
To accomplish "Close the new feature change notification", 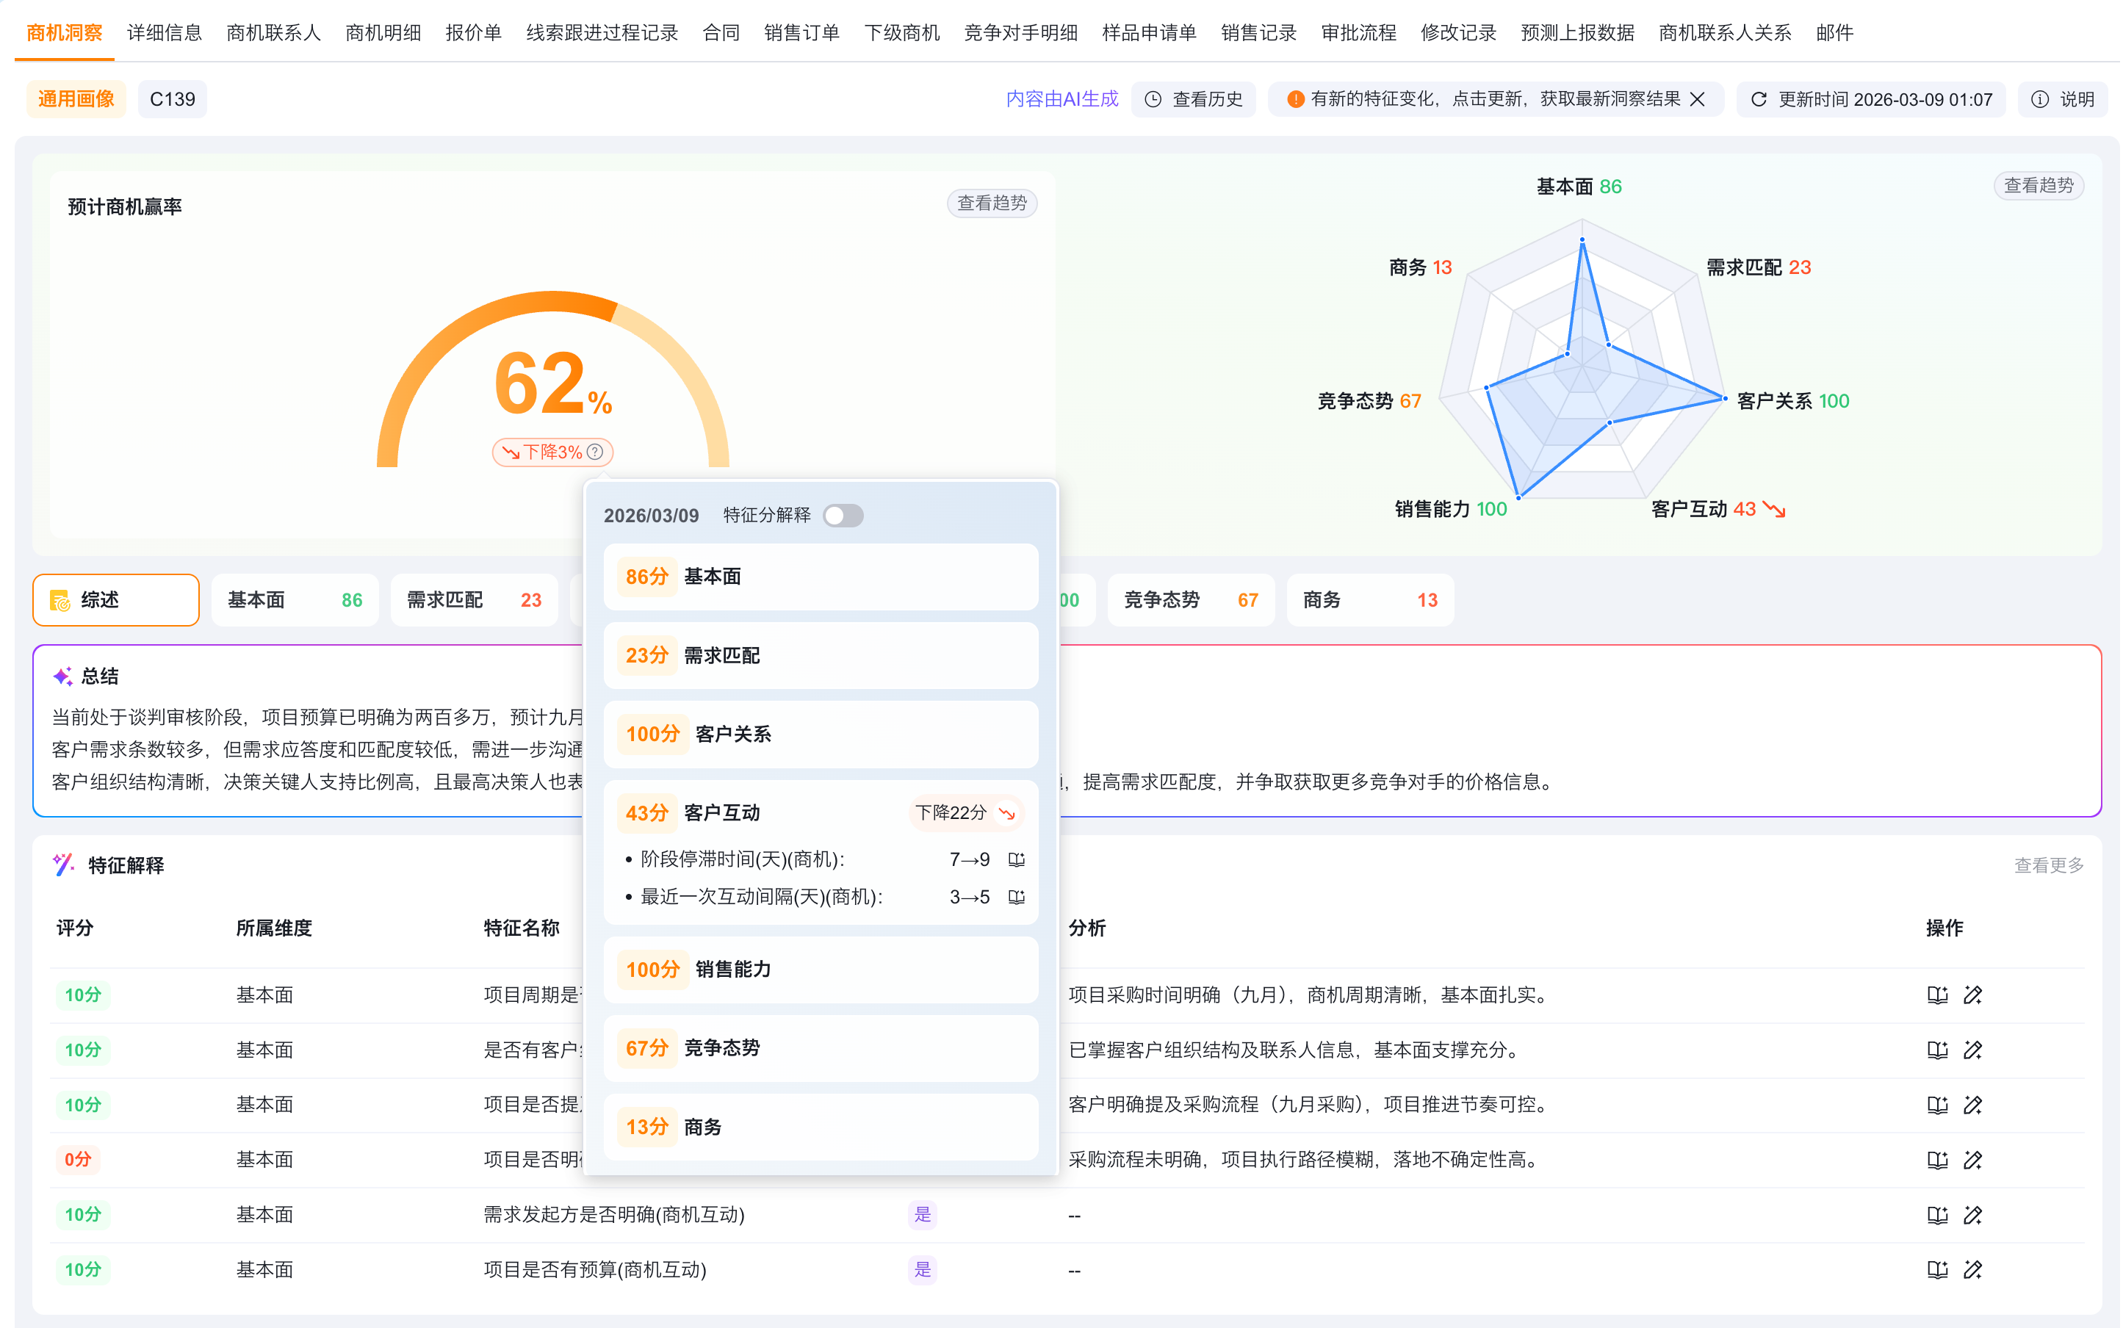I will tap(1697, 99).
